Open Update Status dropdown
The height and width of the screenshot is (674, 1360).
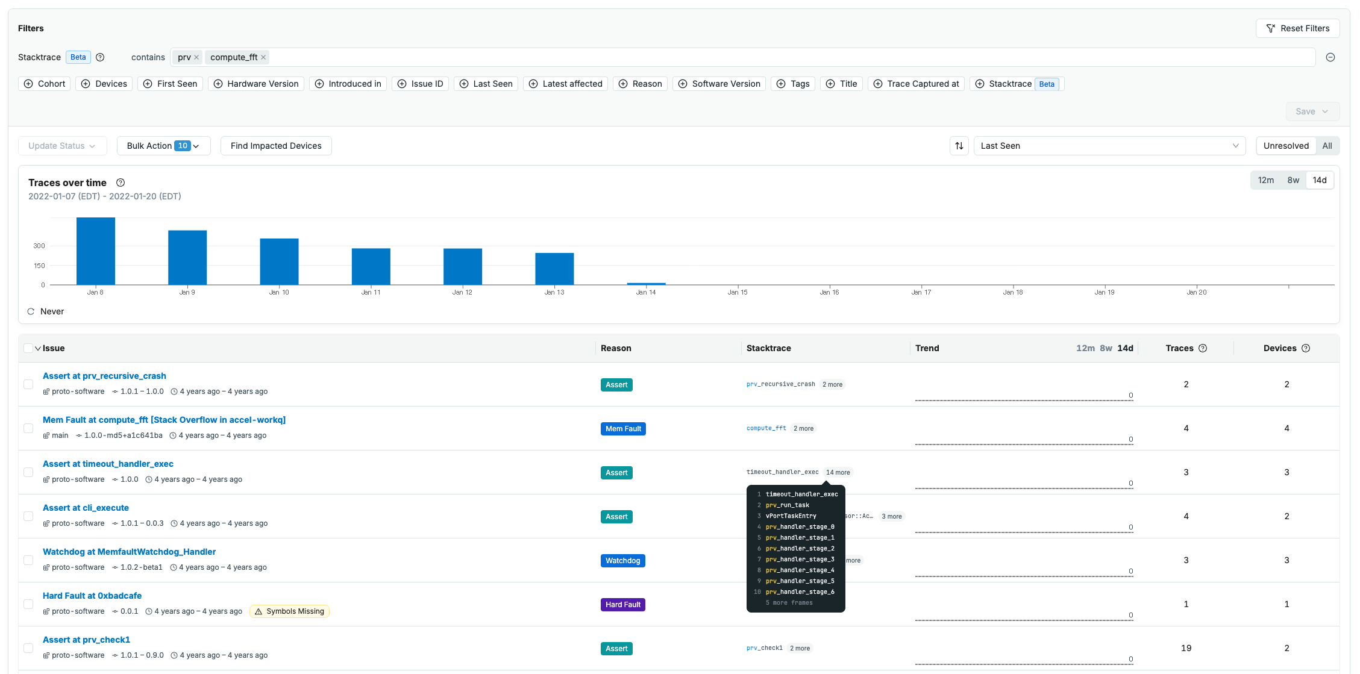point(62,146)
